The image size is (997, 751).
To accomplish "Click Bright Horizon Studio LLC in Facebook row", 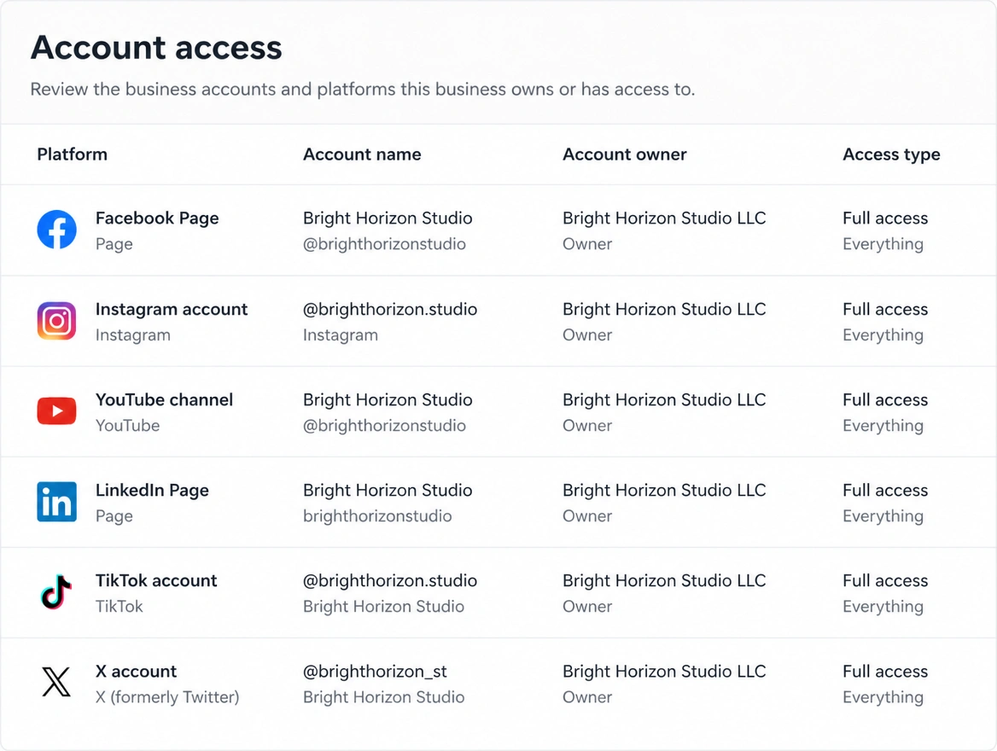I will pos(664,218).
